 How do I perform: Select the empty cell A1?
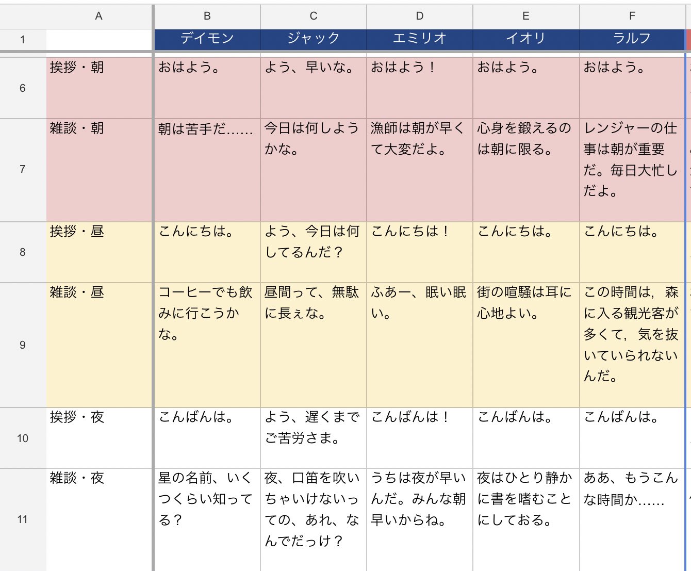pyautogui.click(x=99, y=40)
